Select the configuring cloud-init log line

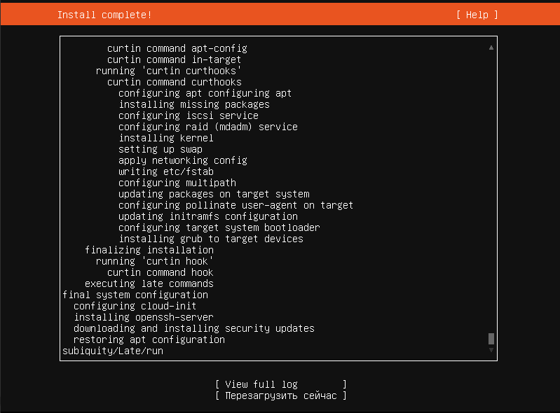click(x=135, y=306)
